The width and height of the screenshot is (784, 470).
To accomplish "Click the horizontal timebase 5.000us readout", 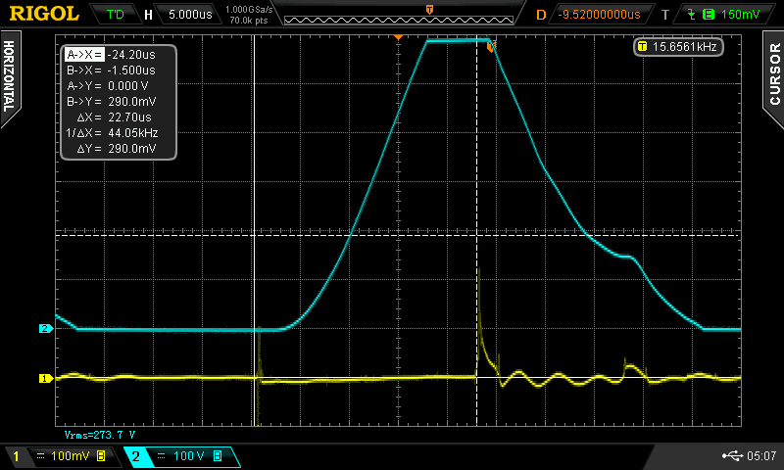I will [x=190, y=14].
